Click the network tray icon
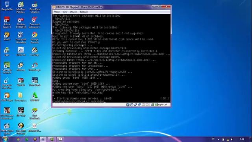252x142 pixels. [x=228, y=140]
